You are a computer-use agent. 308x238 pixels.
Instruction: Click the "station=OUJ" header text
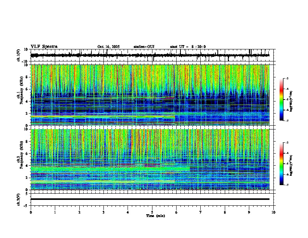click(x=144, y=47)
